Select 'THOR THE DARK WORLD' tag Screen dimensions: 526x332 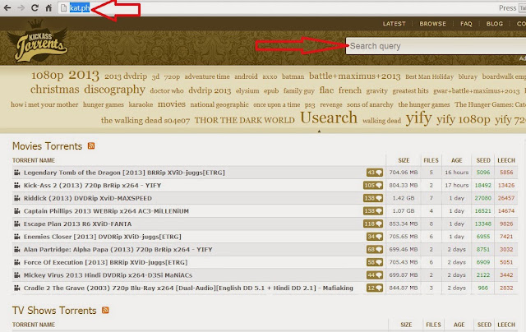245,121
